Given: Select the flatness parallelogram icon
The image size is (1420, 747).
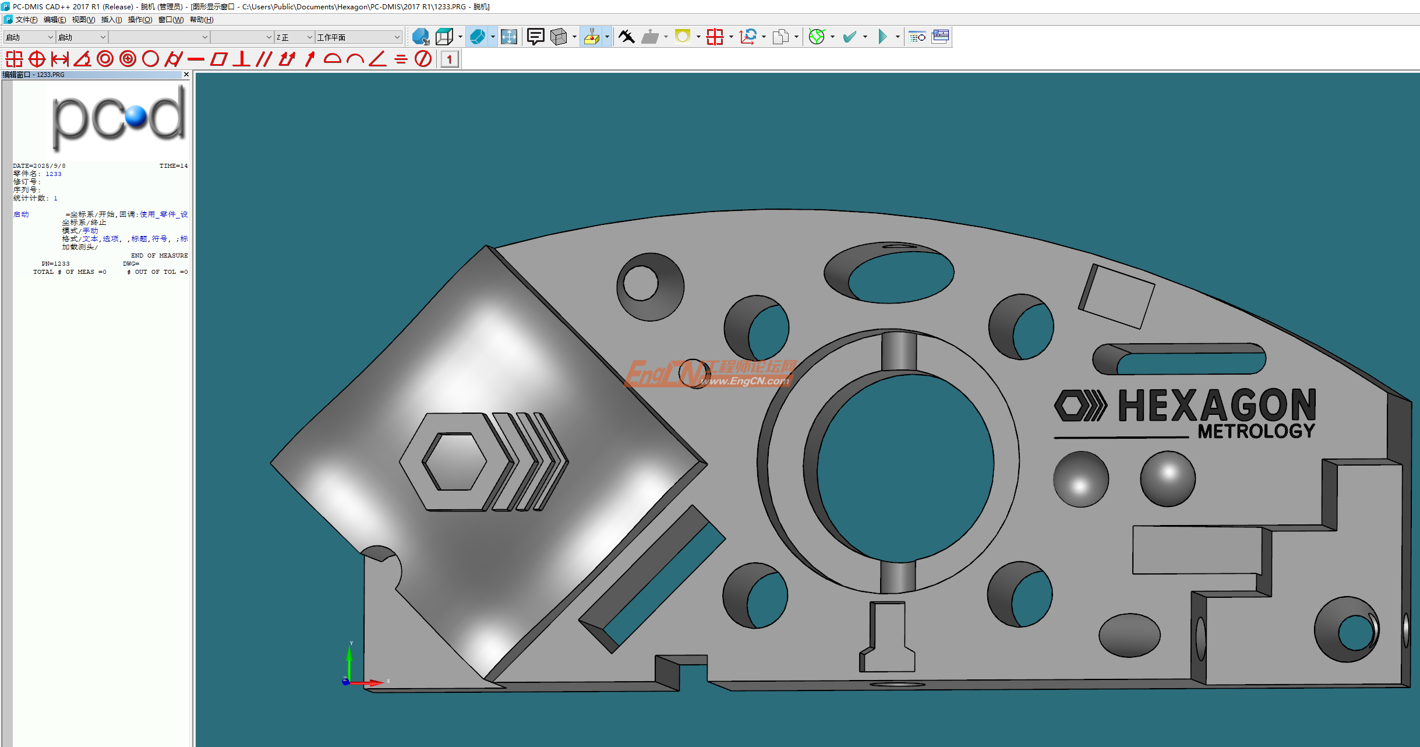Looking at the screenshot, I should (x=218, y=59).
